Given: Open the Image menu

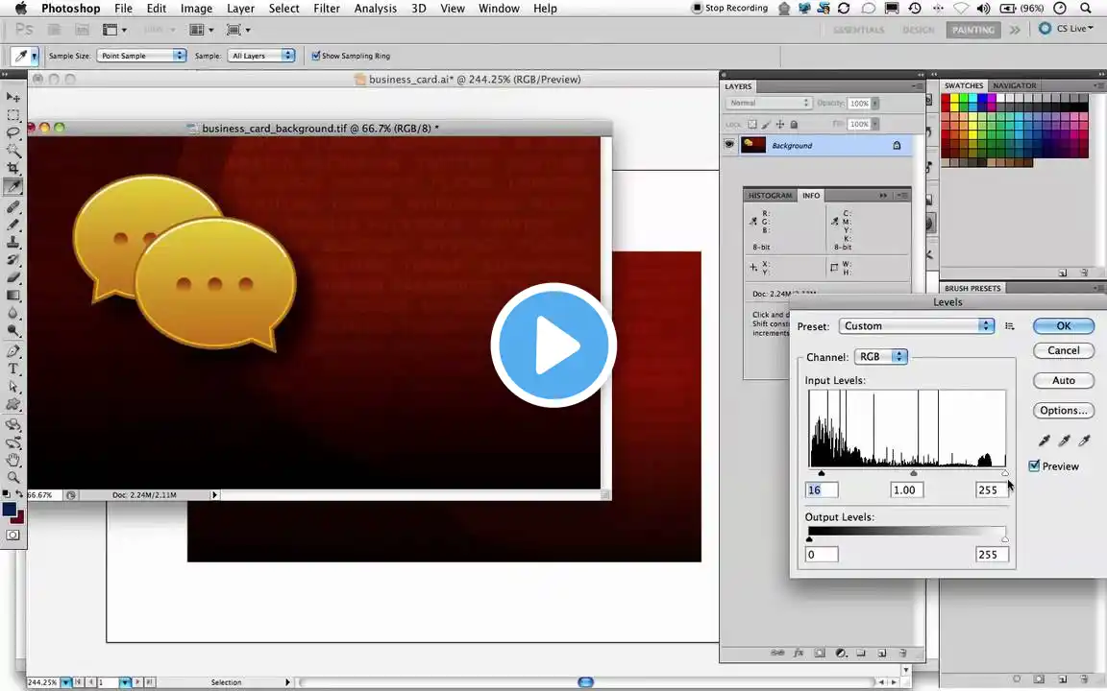Looking at the screenshot, I should [x=196, y=9].
